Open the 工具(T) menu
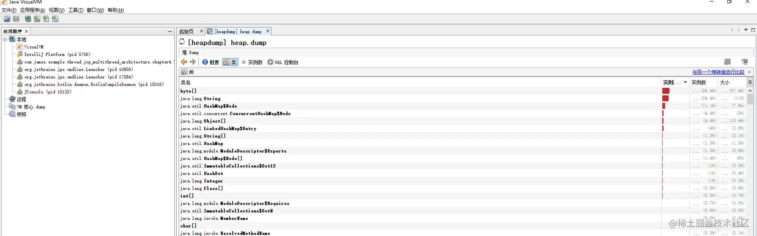The height and width of the screenshot is (236, 757). pos(76,10)
